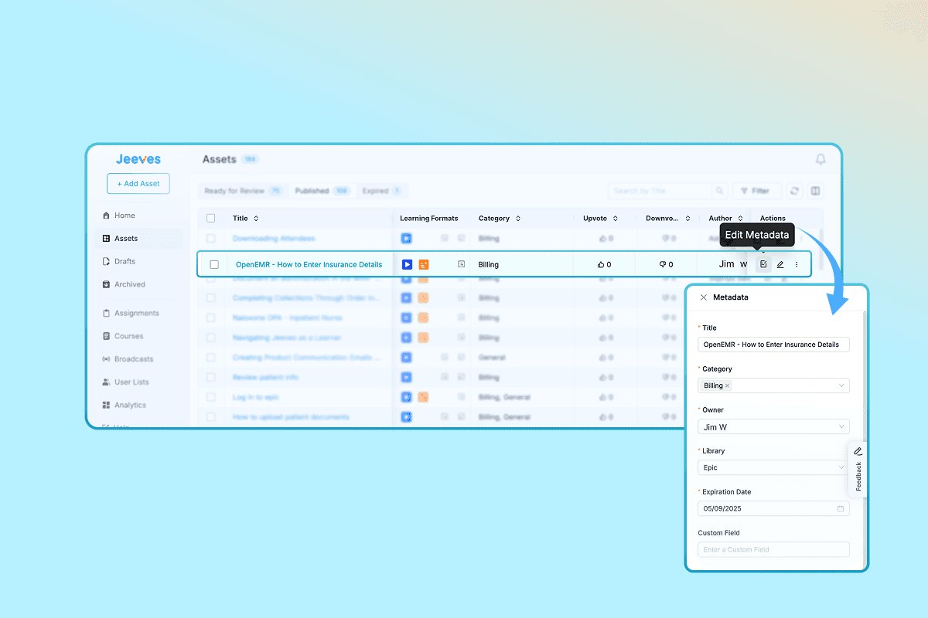Click the Drafts sidebar icon

click(x=106, y=261)
